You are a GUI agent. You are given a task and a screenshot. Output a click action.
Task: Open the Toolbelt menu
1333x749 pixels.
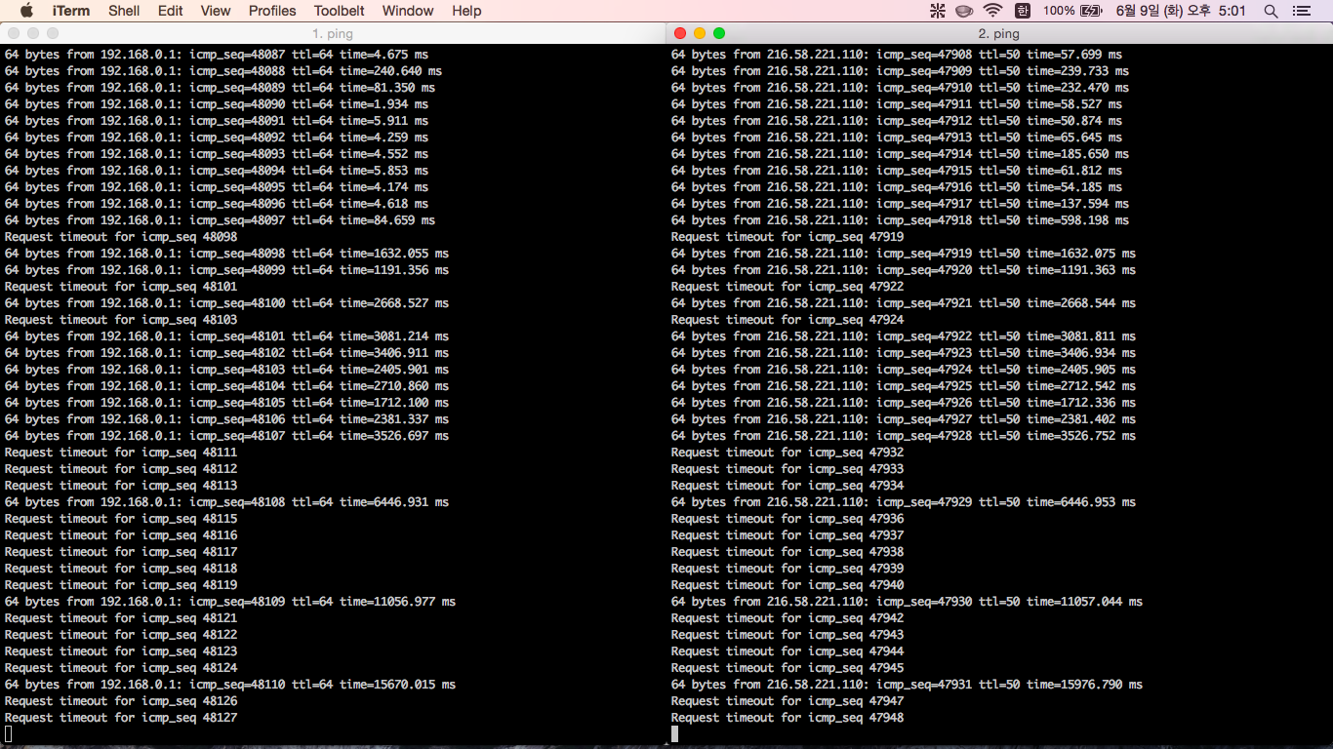(340, 11)
